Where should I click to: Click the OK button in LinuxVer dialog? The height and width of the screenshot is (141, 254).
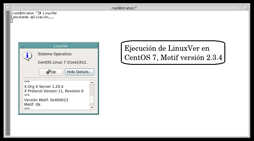click(x=51, y=72)
